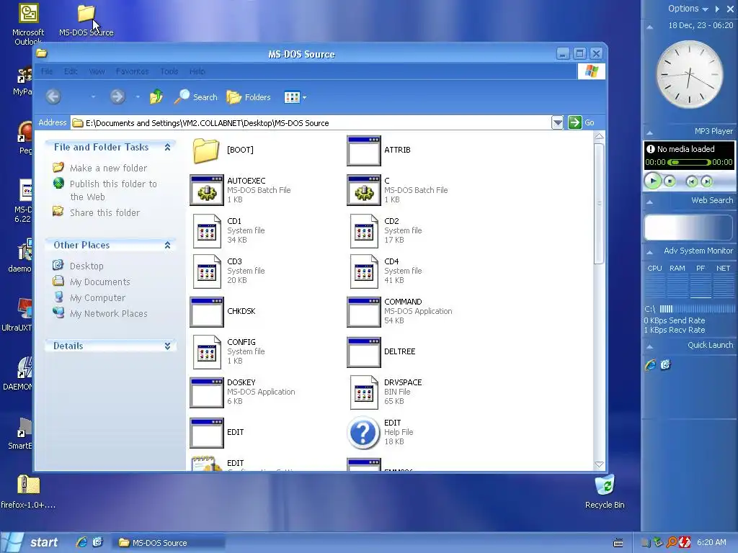Collapse the Adv System Monitor panel

(x=649, y=252)
